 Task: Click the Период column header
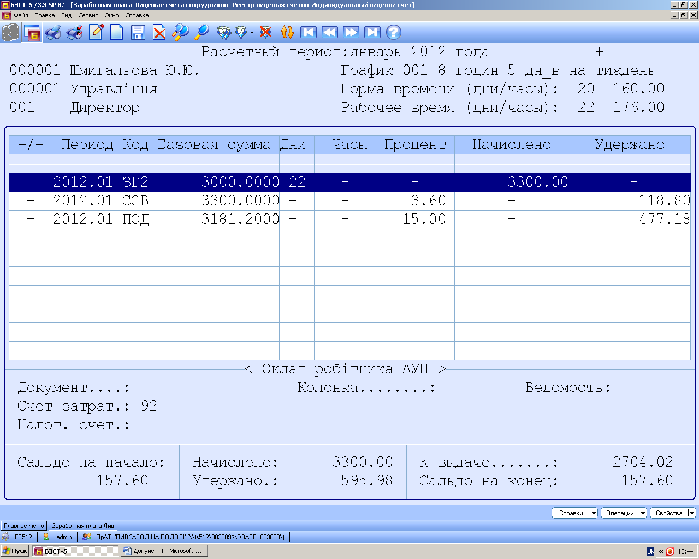coord(87,145)
